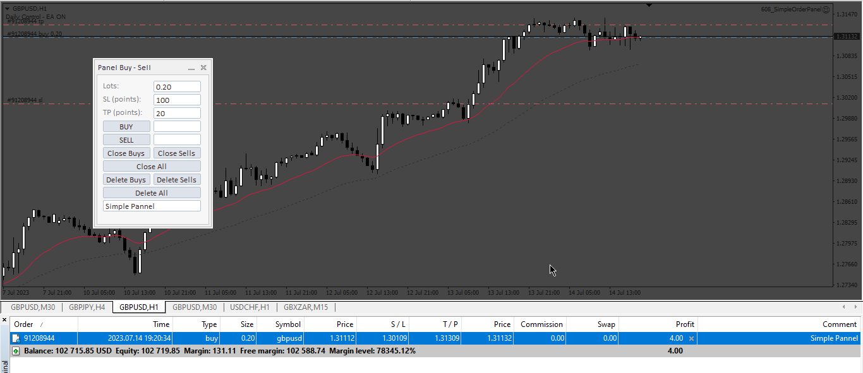863x373 pixels.
Task: Click the SL (points) input field
Action: [x=177, y=100]
